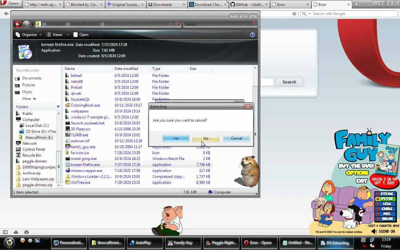
Task: Click the blue Help icon in Explorer
Action: coord(252,35)
